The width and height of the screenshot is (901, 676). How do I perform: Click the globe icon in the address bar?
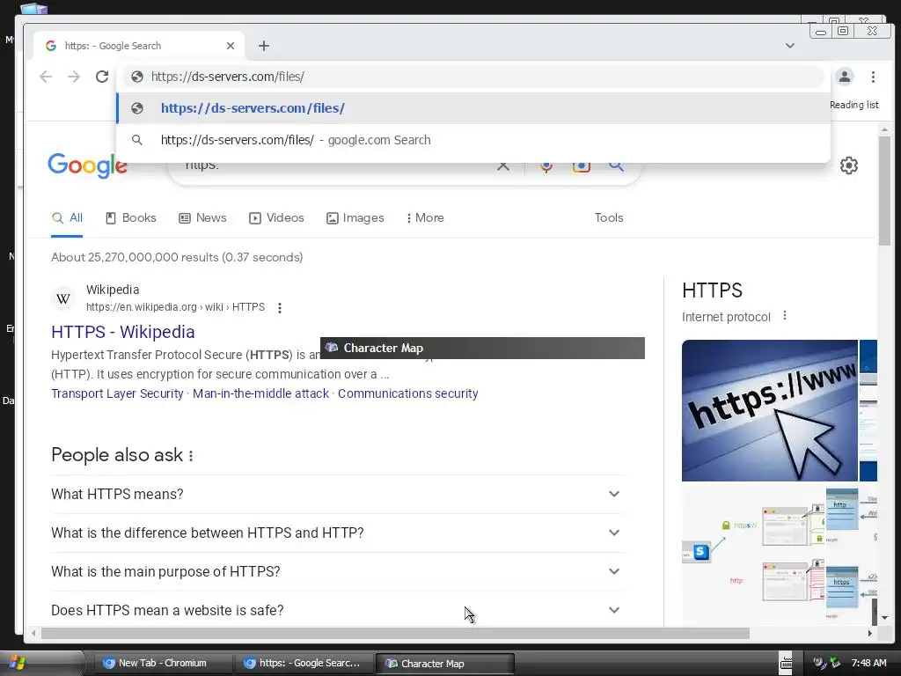click(136, 77)
